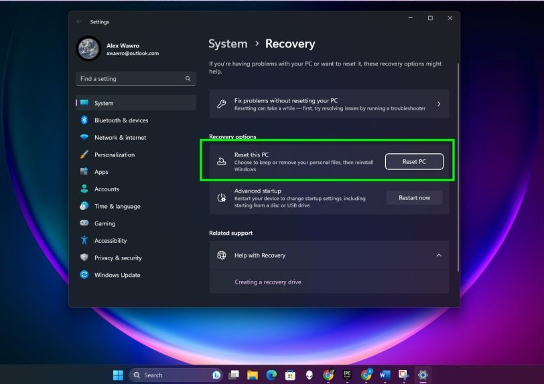
Task: Select Personalization in the sidebar
Action: tap(136, 155)
